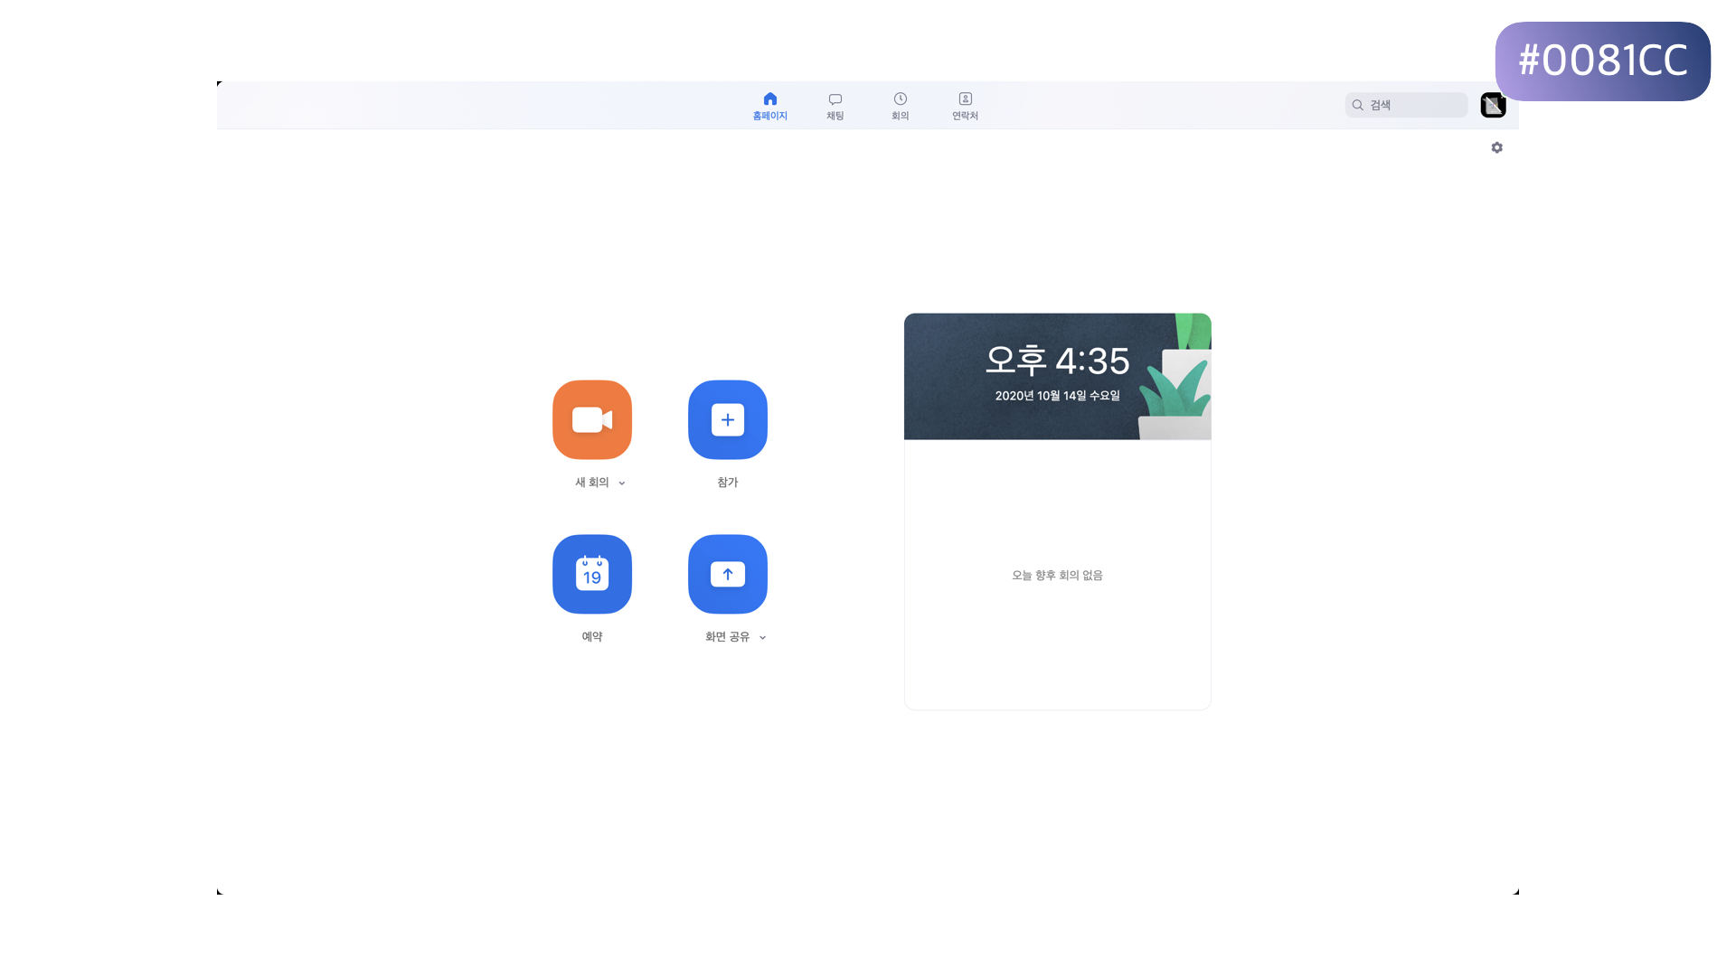This screenshot has width=1736, height=976.
Task: Click the date 2020년 10월 14일 수요일
Action: tap(1057, 396)
